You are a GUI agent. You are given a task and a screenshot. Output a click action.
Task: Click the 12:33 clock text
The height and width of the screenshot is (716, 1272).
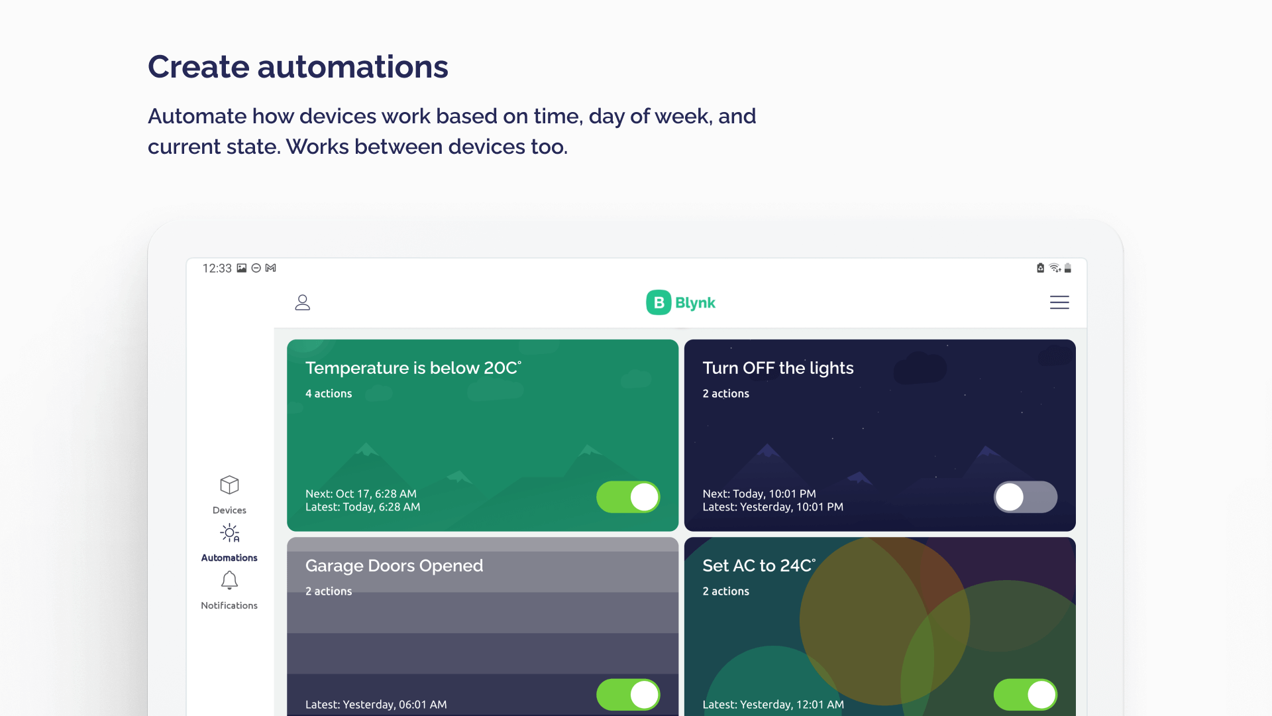tap(217, 268)
